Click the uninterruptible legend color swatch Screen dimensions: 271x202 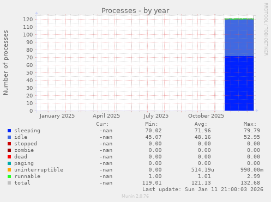[9, 170]
